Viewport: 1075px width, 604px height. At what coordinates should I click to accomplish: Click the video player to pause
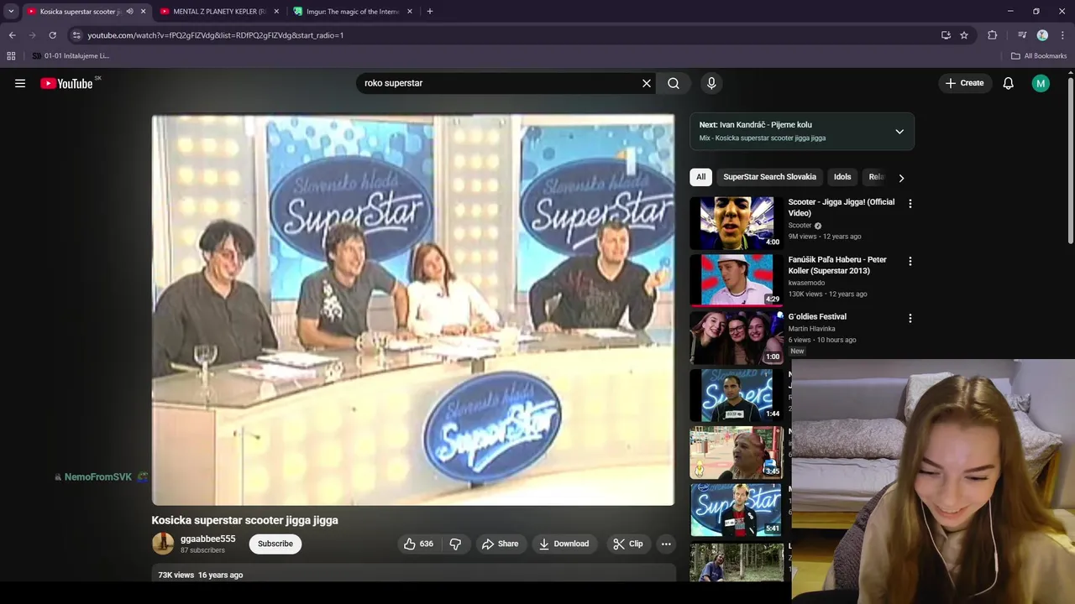[412, 310]
